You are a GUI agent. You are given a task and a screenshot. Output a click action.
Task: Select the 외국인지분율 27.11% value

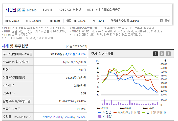click(81, 109)
